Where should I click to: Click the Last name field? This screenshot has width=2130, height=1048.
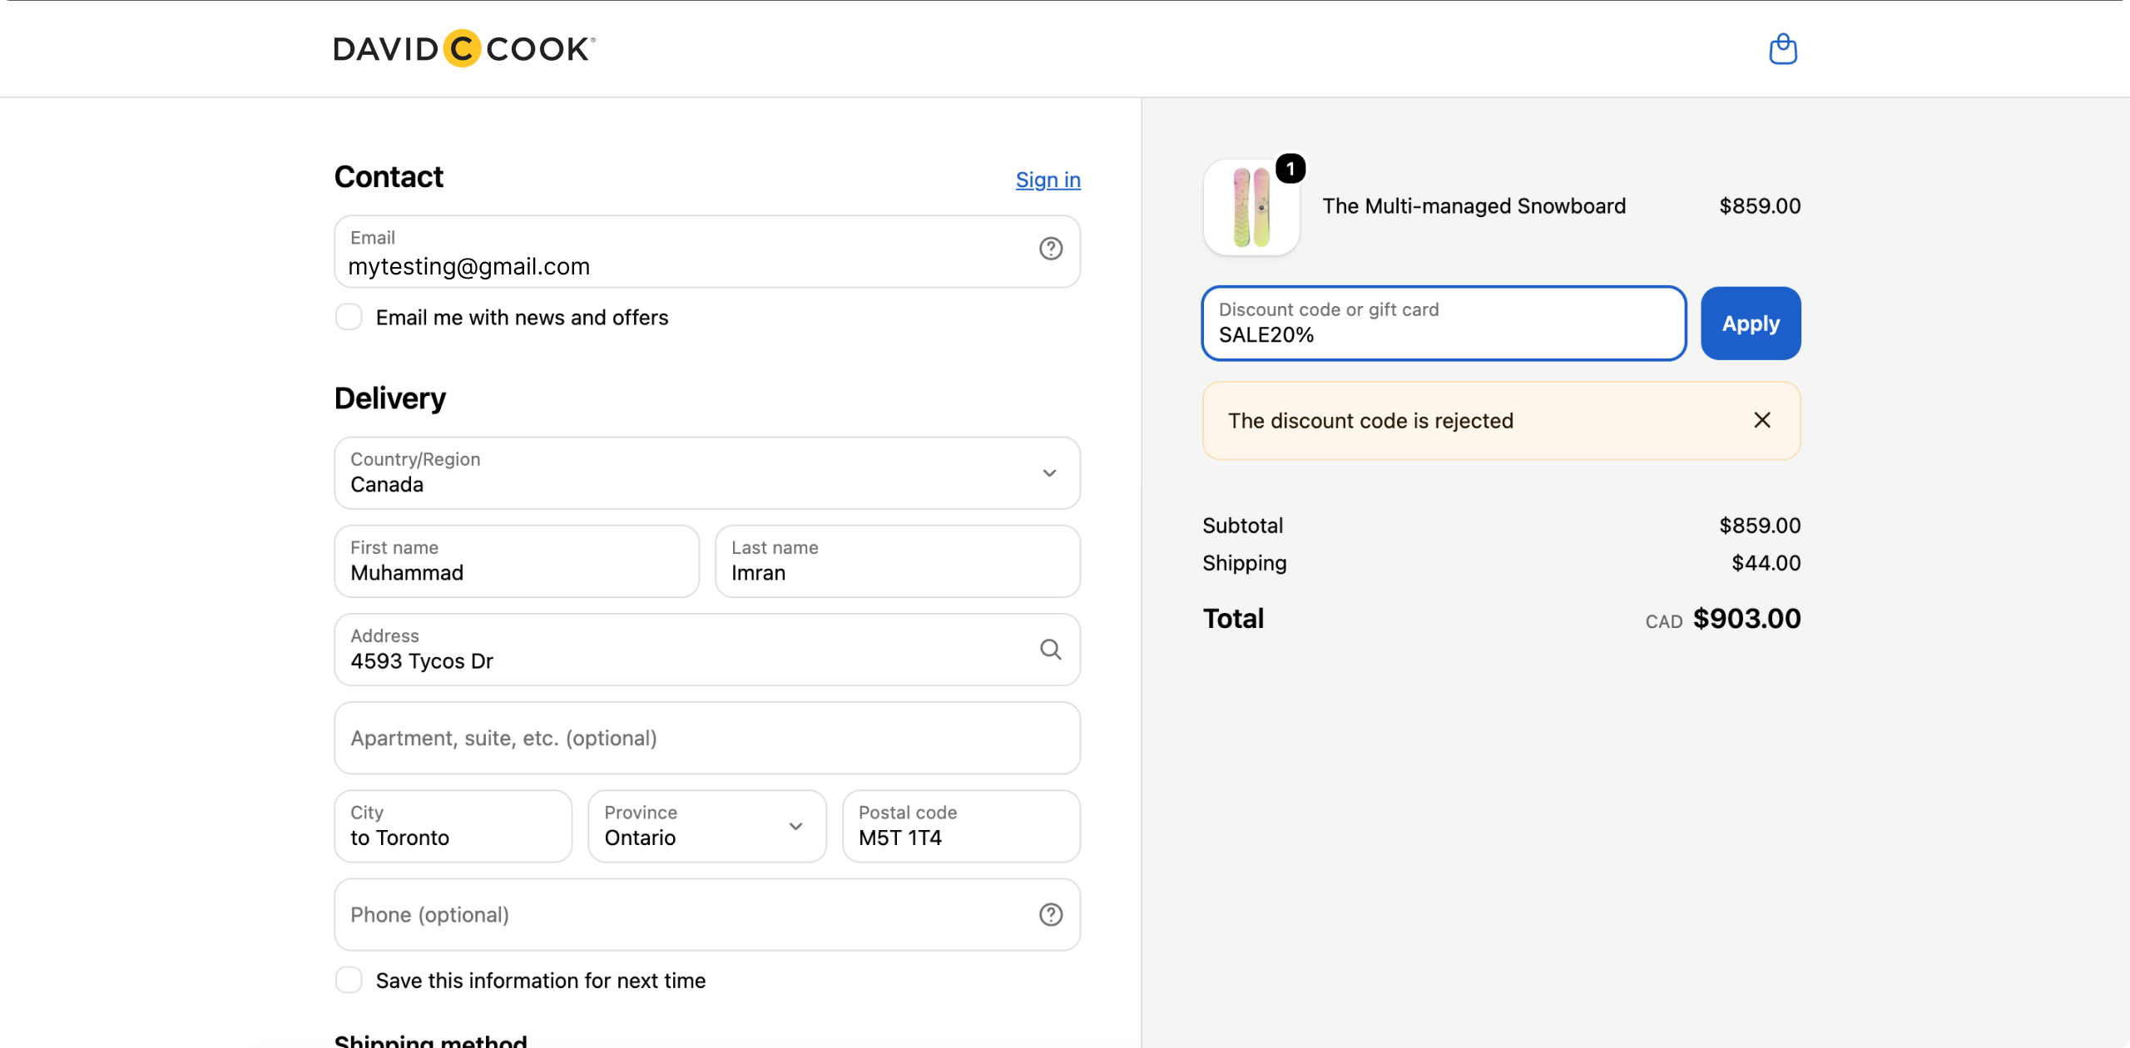pos(898,561)
